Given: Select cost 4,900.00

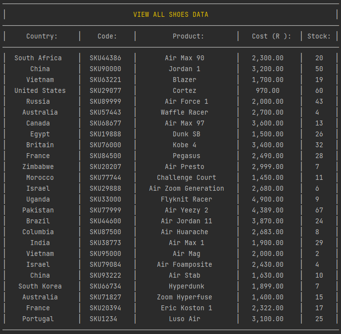Looking at the screenshot, I should (x=268, y=199).
